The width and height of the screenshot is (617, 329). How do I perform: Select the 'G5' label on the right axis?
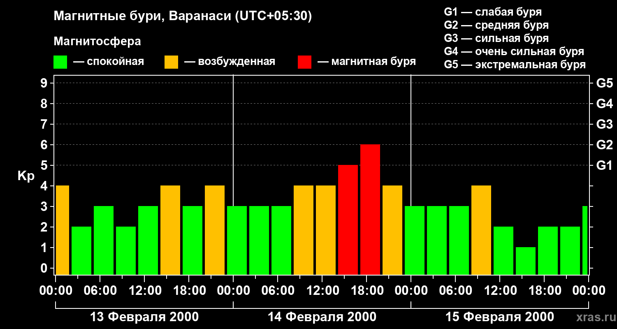tap(605, 83)
